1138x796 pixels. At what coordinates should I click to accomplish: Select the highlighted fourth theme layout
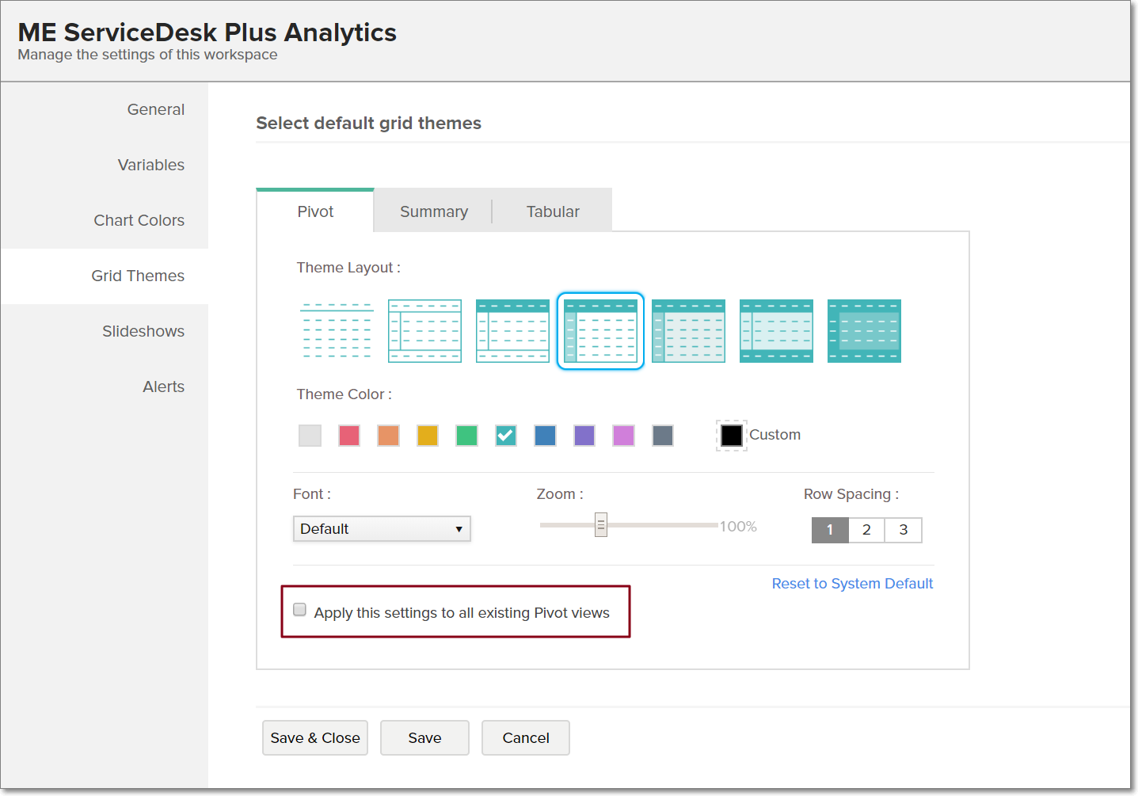(600, 331)
